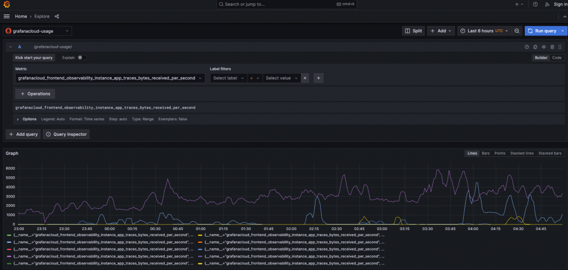Click the query A name label
The height and width of the screenshot is (270, 568).
click(19, 47)
